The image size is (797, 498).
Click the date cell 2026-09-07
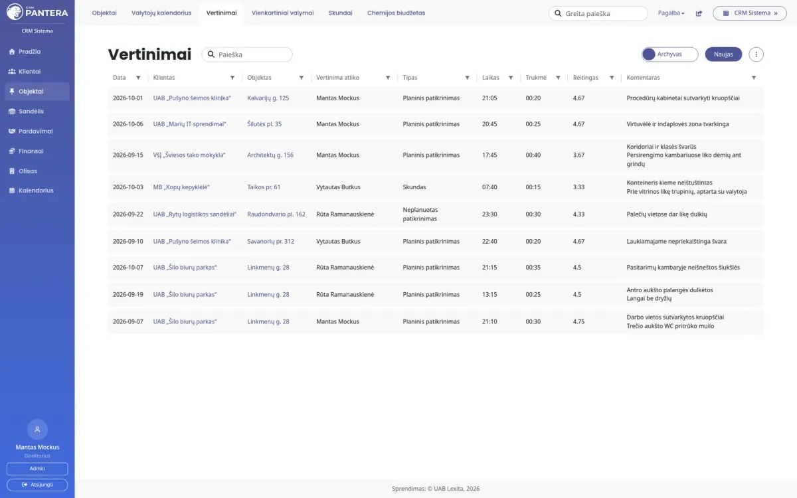pyautogui.click(x=128, y=322)
